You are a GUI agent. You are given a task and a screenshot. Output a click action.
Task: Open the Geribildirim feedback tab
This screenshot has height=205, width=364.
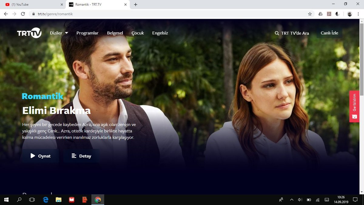(354, 106)
